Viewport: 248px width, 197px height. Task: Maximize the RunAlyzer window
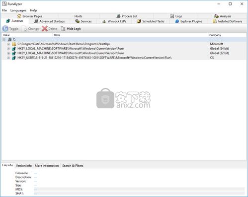[x=230, y=4]
